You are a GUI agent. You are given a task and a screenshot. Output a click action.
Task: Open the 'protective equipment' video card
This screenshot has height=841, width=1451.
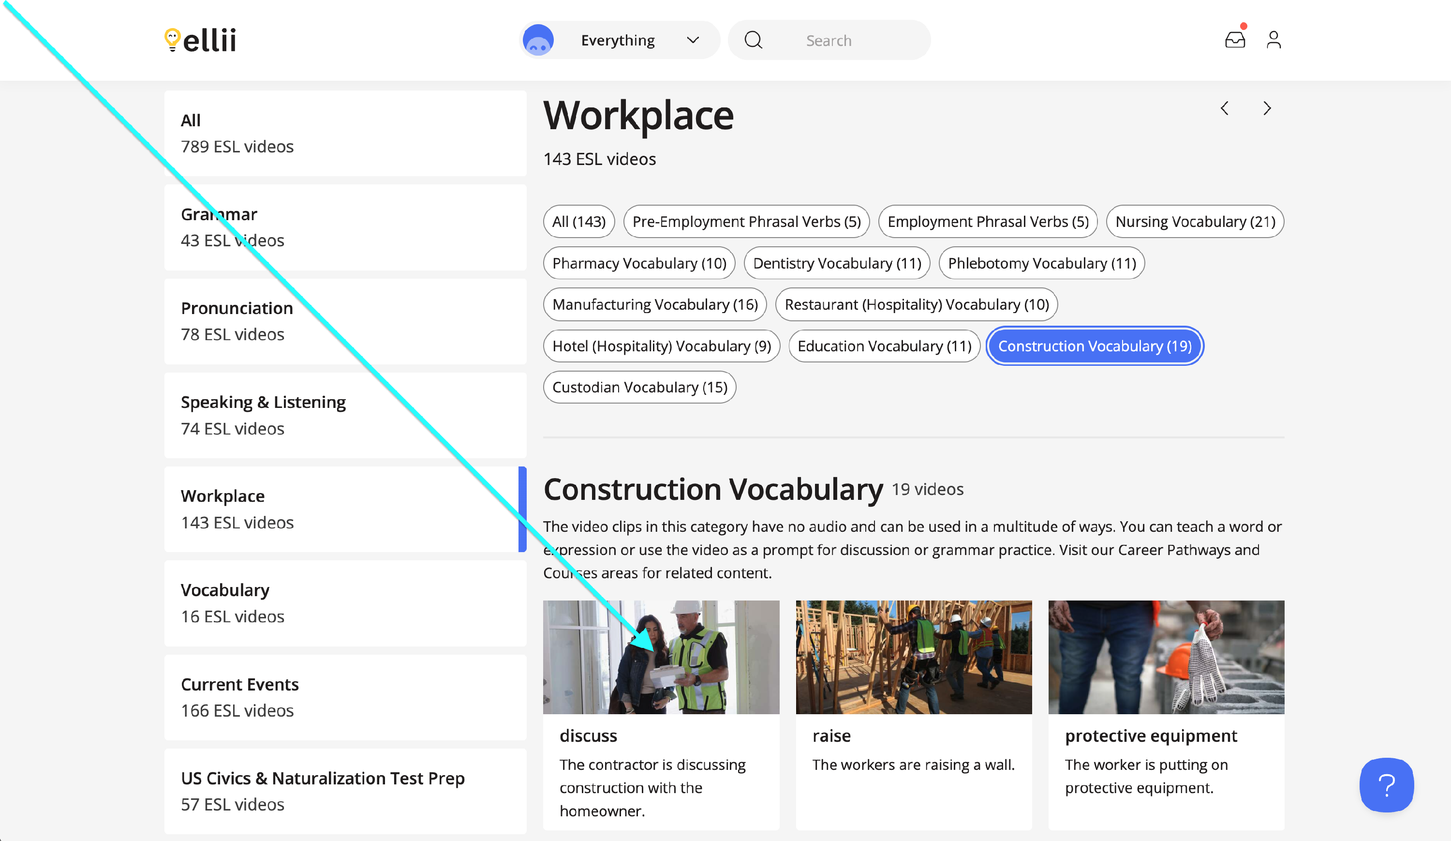pyautogui.click(x=1166, y=714)
